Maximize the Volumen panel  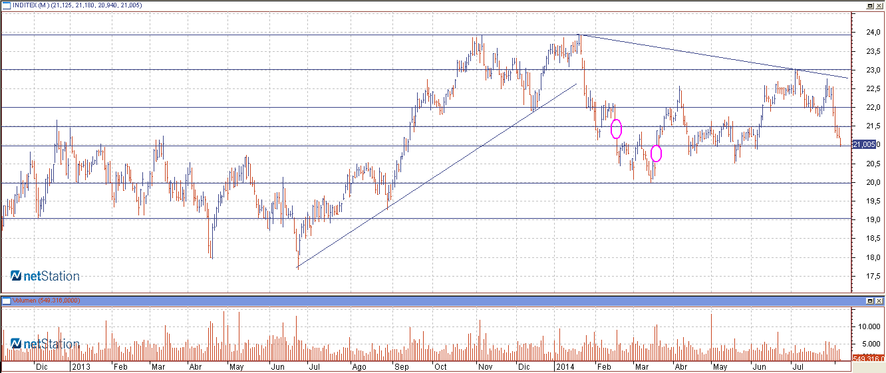pos(869,301)
